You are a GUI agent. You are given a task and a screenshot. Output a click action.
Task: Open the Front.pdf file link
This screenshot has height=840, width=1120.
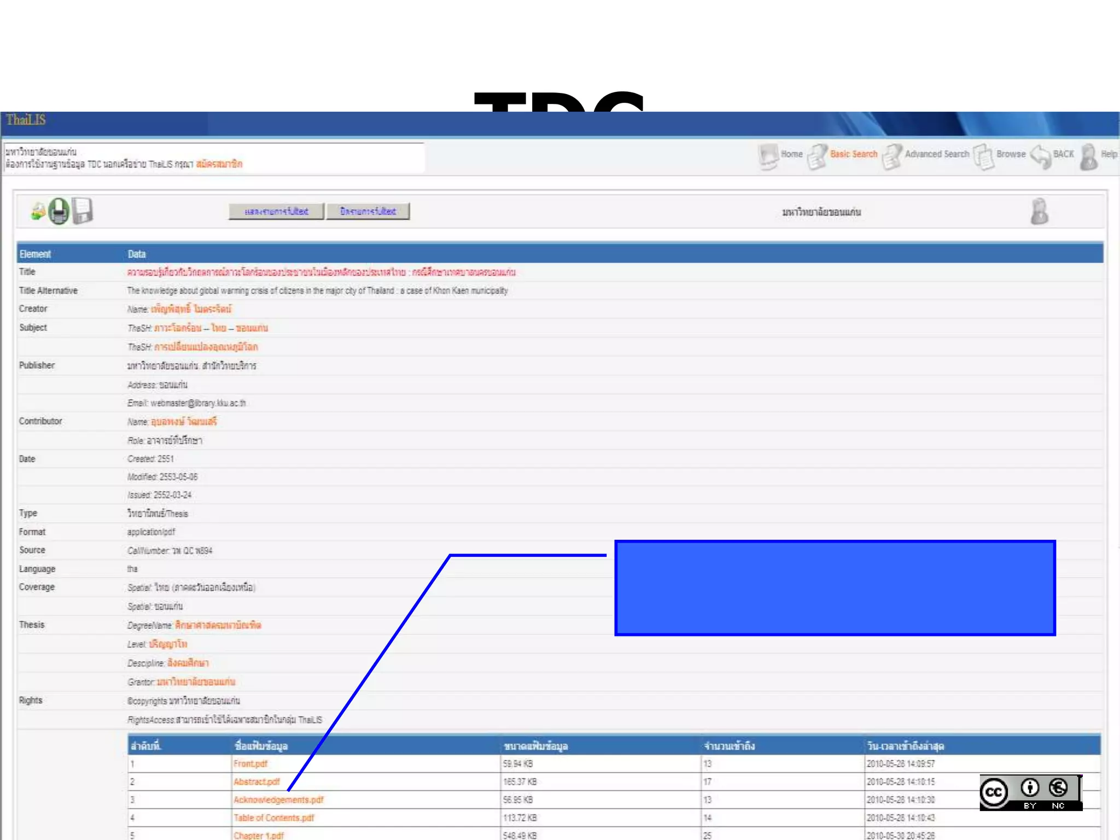[250, 763]
